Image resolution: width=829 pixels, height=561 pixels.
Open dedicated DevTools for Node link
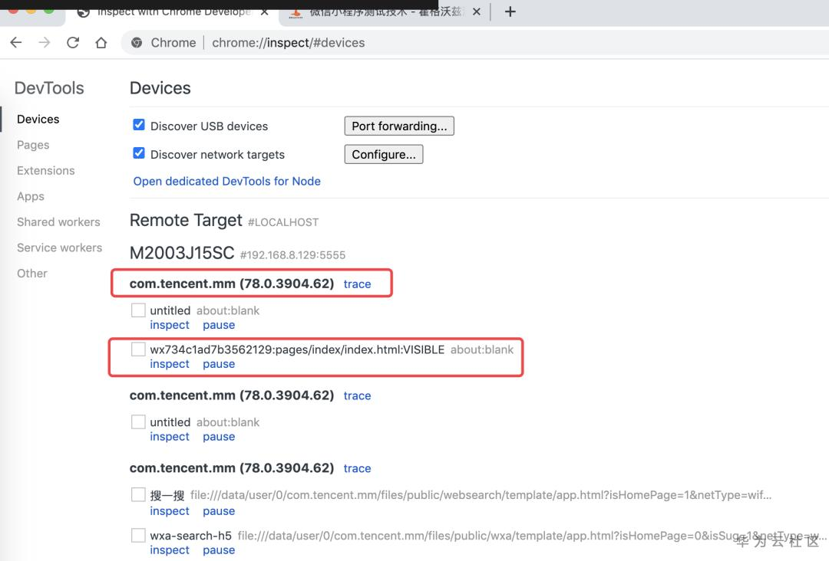[227, 181]
